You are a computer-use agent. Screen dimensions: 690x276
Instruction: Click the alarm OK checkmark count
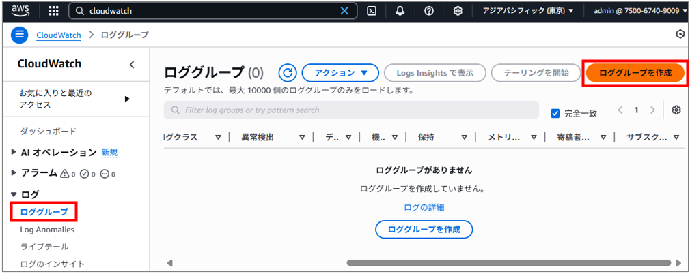[x=87, y=174]
